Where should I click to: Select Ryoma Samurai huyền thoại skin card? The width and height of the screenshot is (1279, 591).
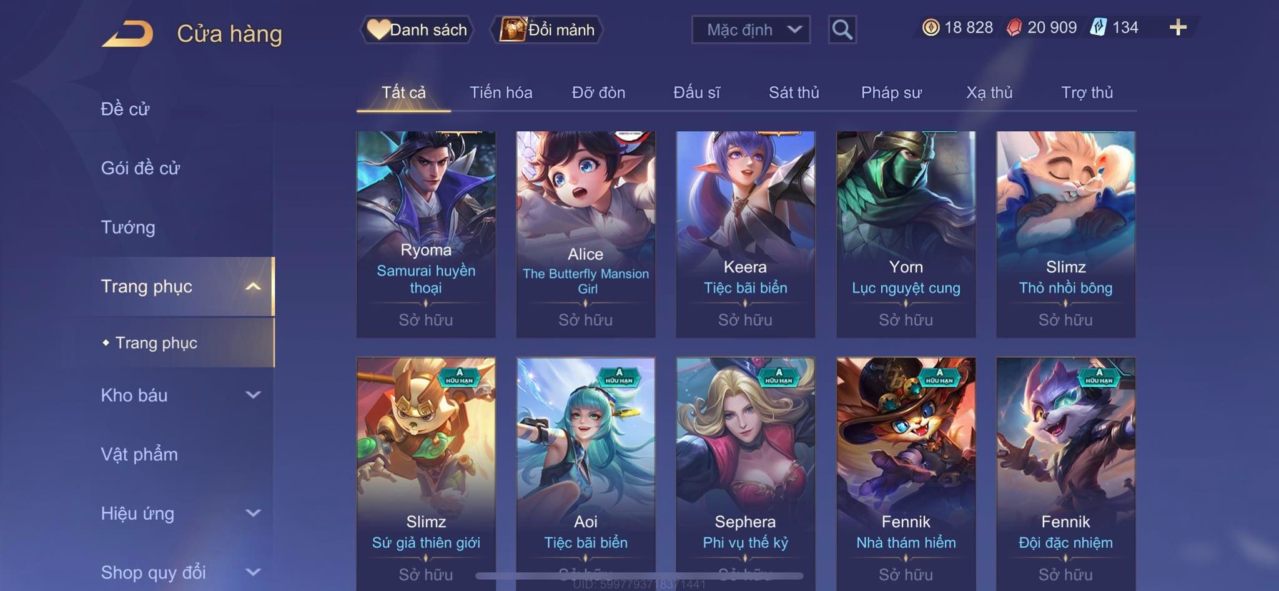click(x=426, y=234)
